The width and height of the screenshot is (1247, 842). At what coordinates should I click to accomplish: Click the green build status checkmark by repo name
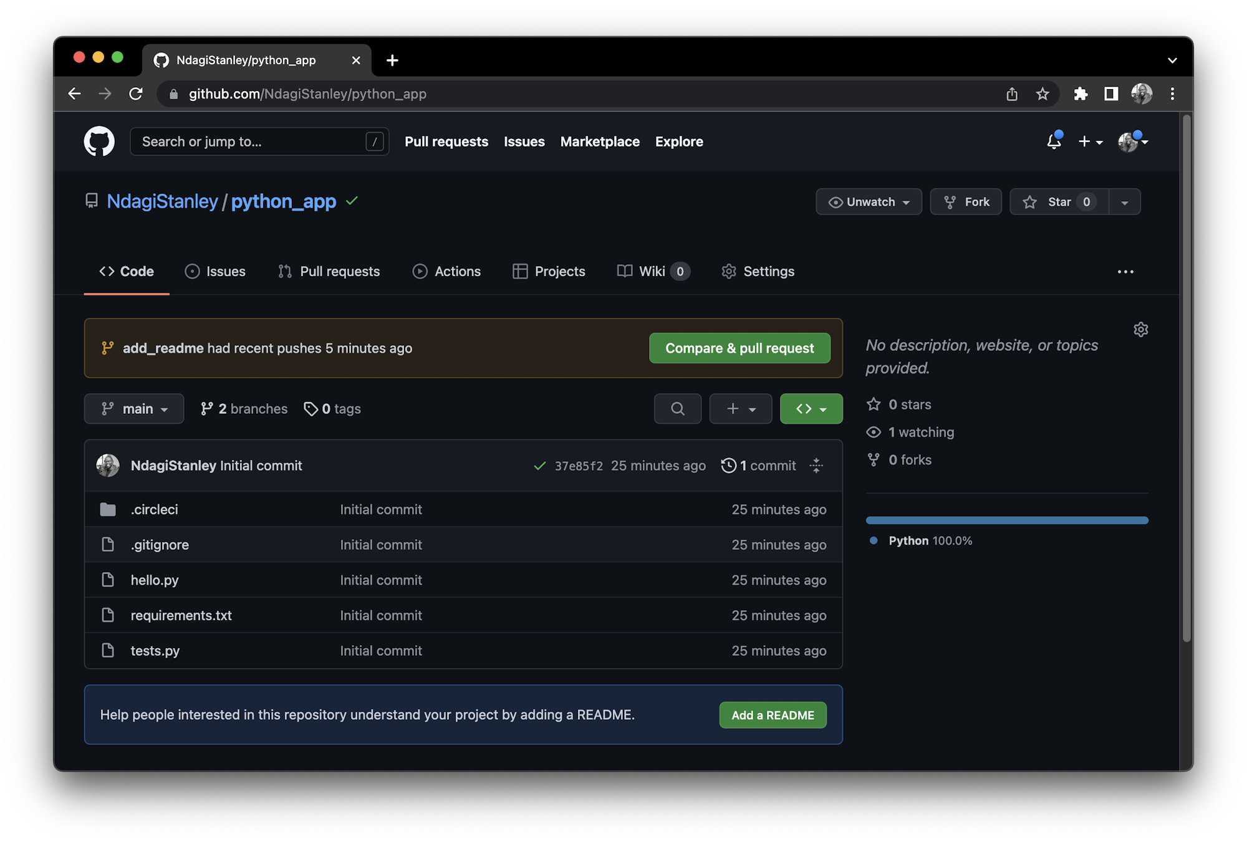tap(352, 201)
